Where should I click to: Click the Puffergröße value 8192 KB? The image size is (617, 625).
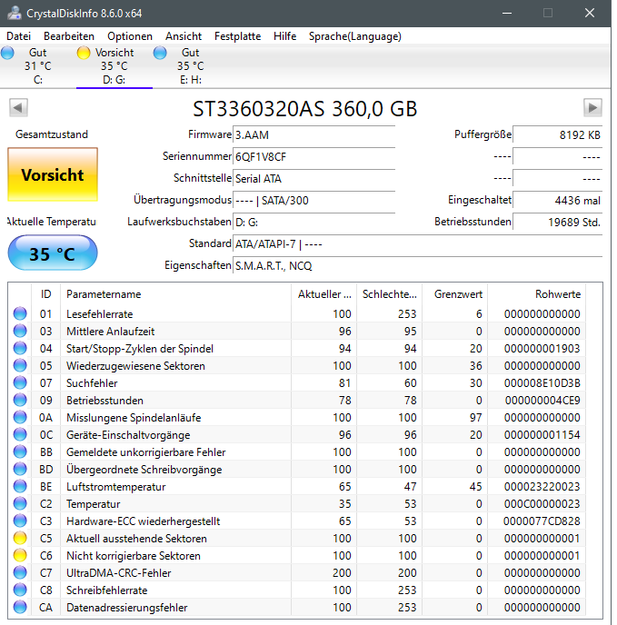[557, 134]
